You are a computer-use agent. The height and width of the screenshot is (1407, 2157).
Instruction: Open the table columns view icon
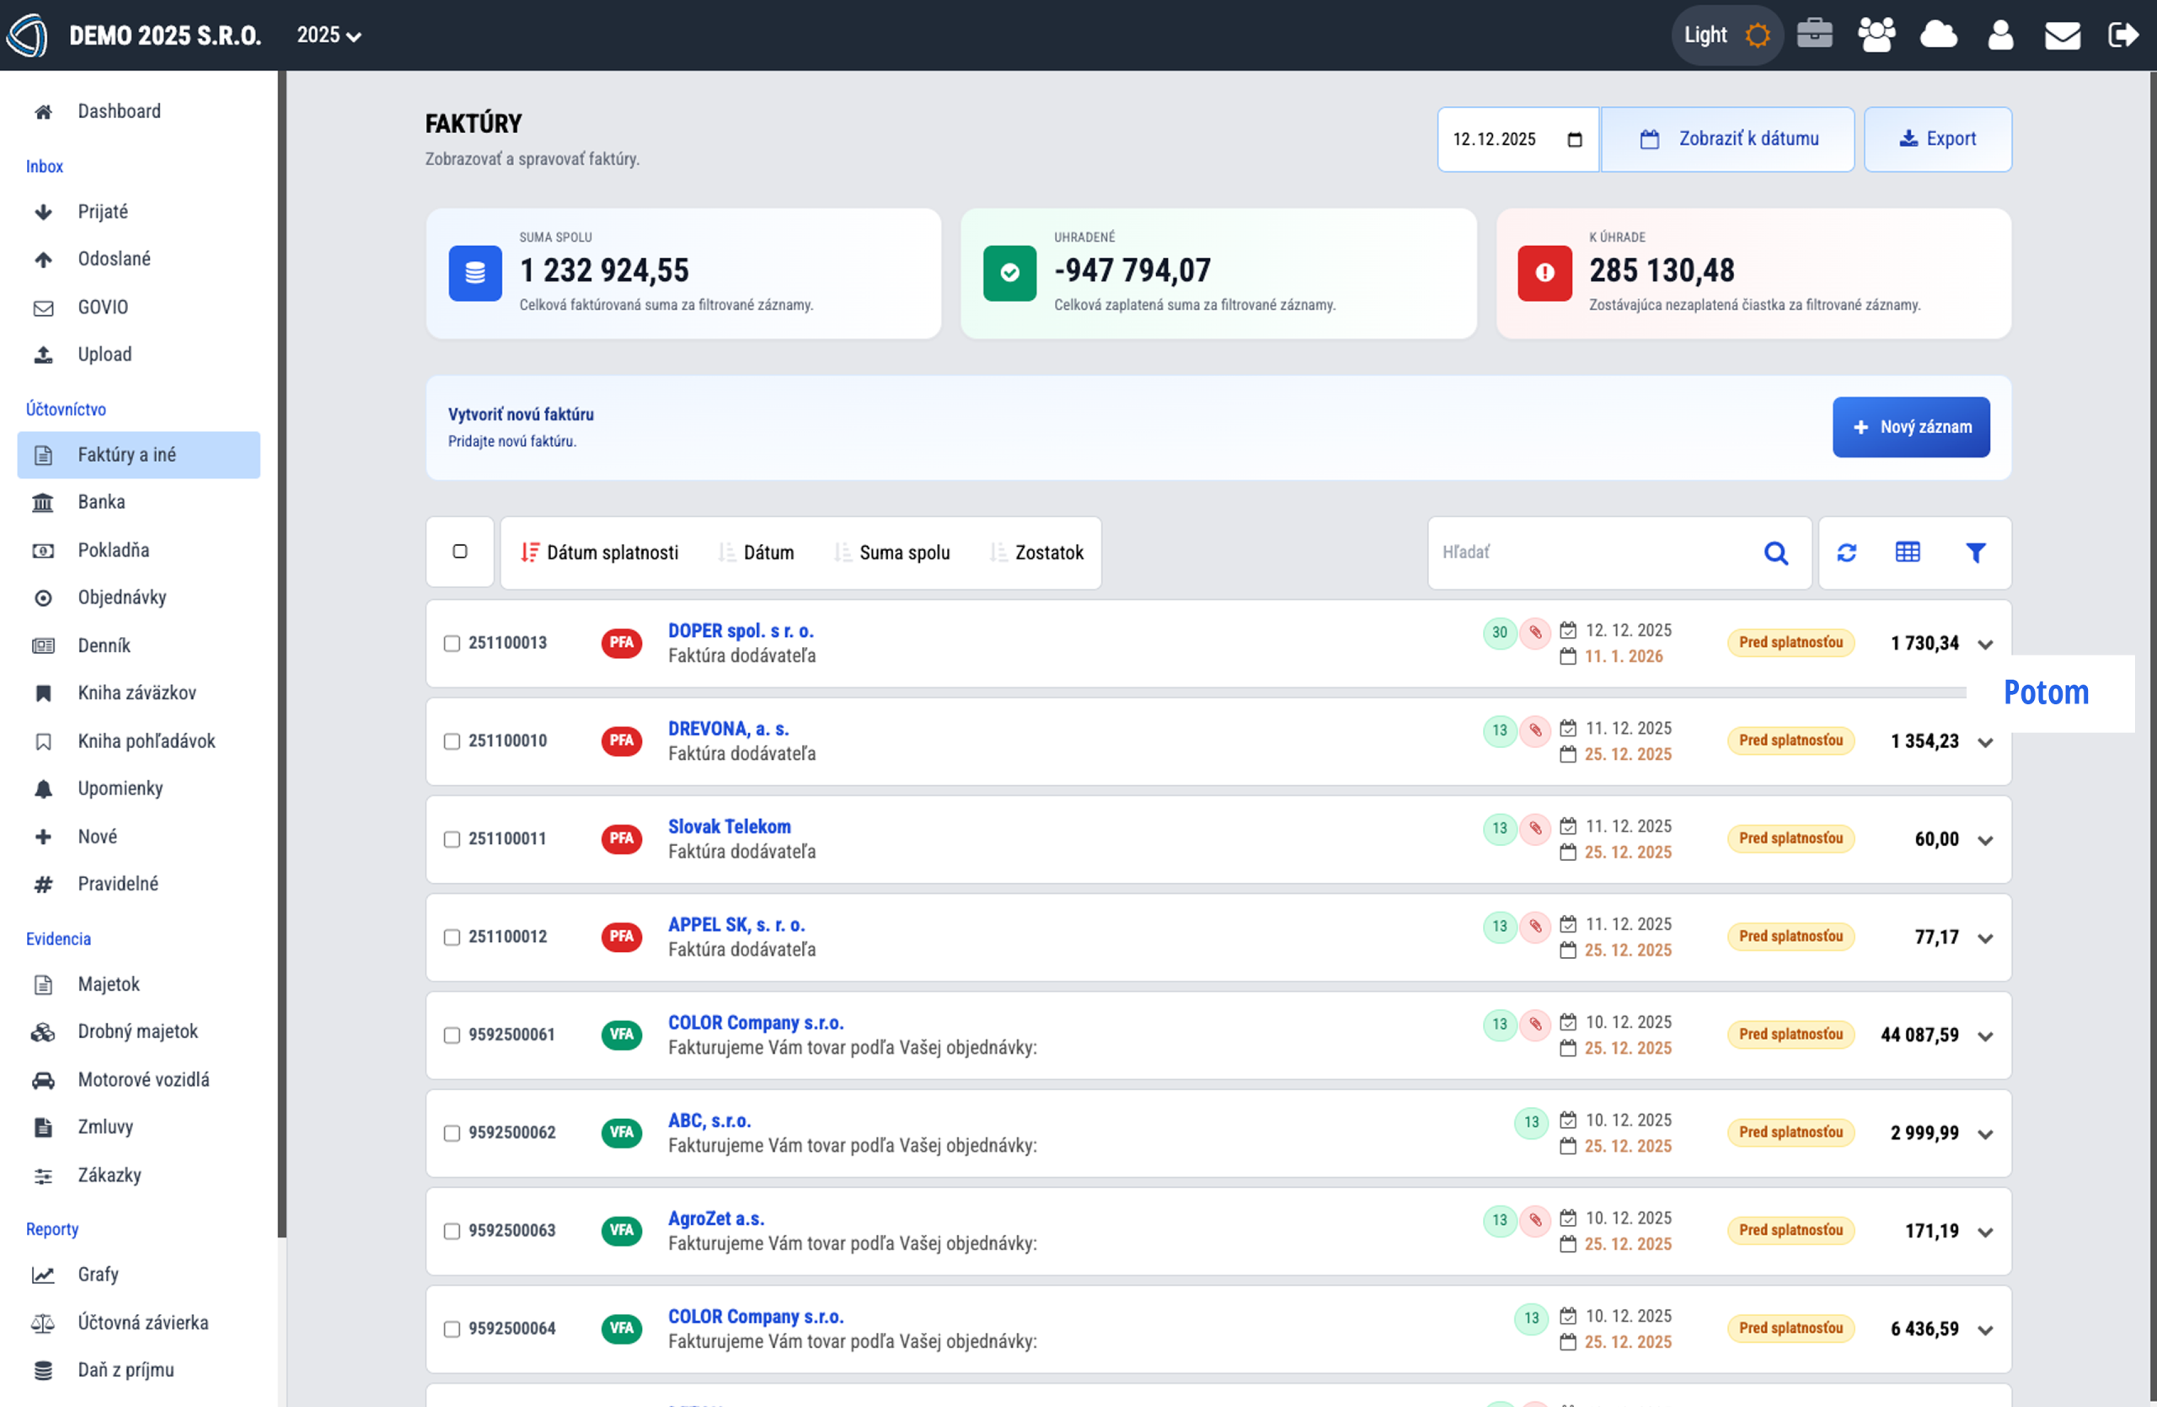click(1908, 553)
